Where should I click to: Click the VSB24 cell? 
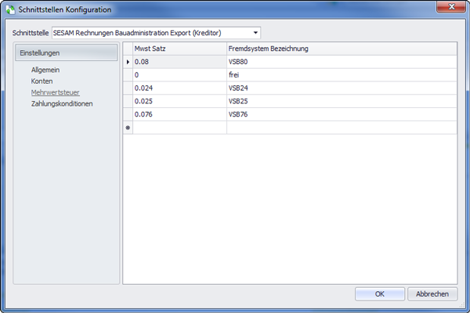(342, 88)
